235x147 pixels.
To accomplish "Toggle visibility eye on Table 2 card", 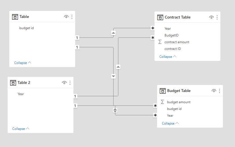I will 64,82.
